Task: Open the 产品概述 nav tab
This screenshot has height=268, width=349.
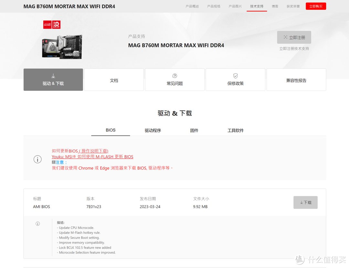Action: 192,6
